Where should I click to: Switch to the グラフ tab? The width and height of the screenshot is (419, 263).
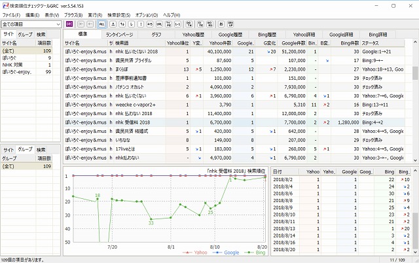[156, 35]
